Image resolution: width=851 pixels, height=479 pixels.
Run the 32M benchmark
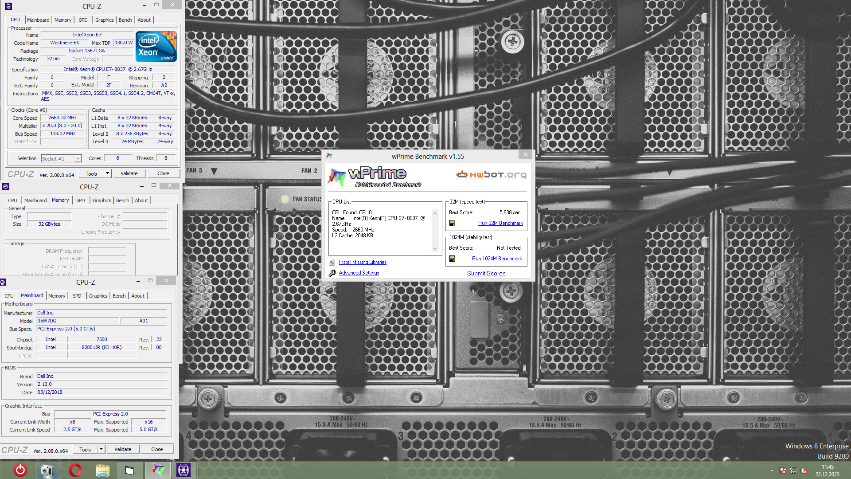pyautogui.click(x=500, y=223)
